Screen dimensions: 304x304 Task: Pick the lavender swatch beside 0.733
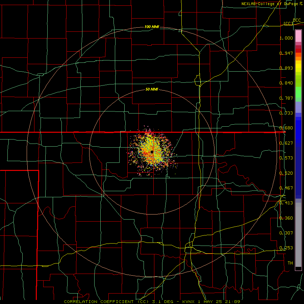(298, 107)
